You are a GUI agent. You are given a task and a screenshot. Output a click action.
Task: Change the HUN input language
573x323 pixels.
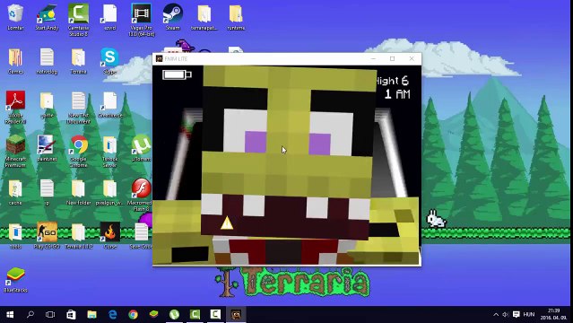click(528, 315)
